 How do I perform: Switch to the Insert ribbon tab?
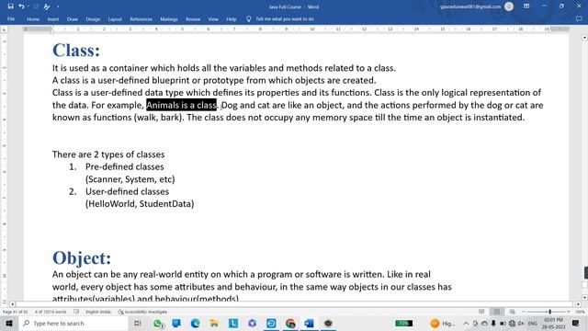(53, 18)
